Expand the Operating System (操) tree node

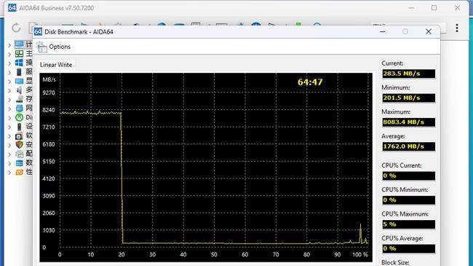coord(9,63)
